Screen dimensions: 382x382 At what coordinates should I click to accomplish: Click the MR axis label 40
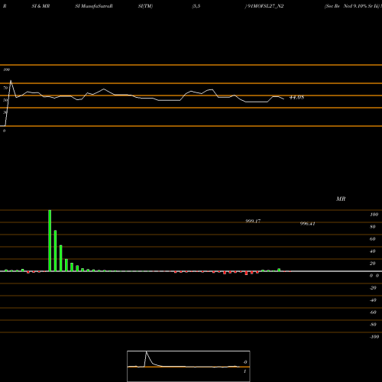tap(372, 251)
